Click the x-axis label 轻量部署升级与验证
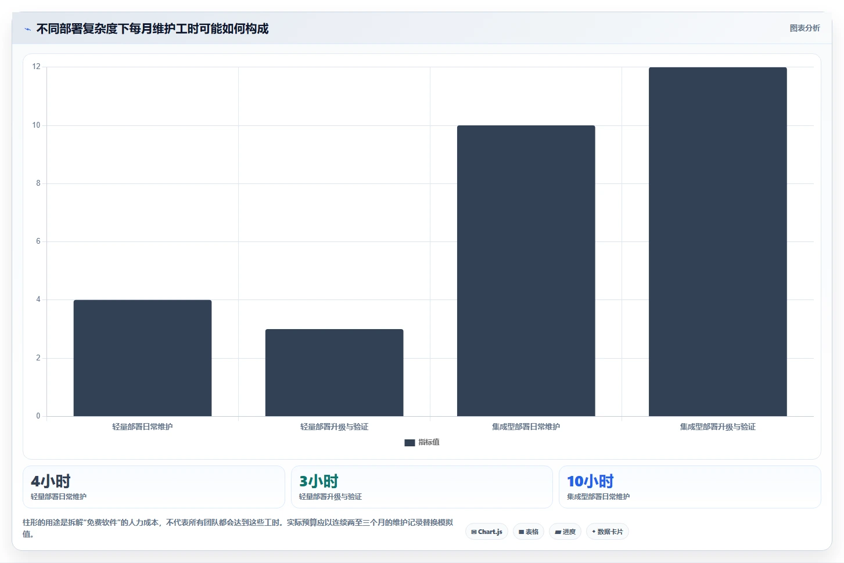The height and width of the screenshot is (563, 844). coord(334,427)
